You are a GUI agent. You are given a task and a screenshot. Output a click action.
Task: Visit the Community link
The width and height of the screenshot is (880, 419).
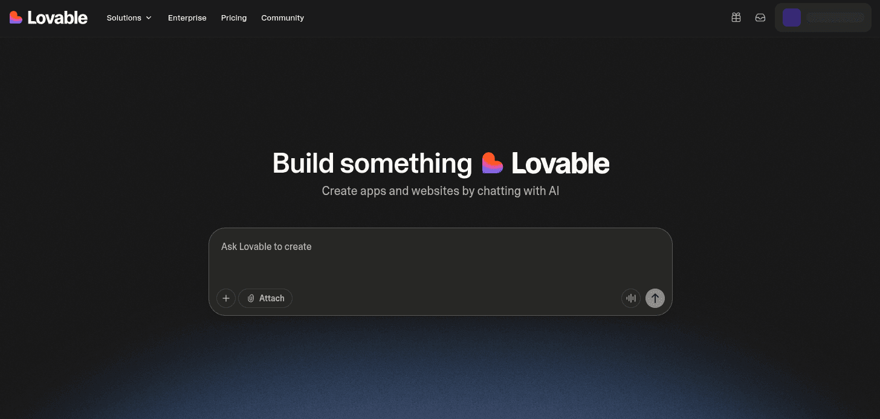coord(282,18)
